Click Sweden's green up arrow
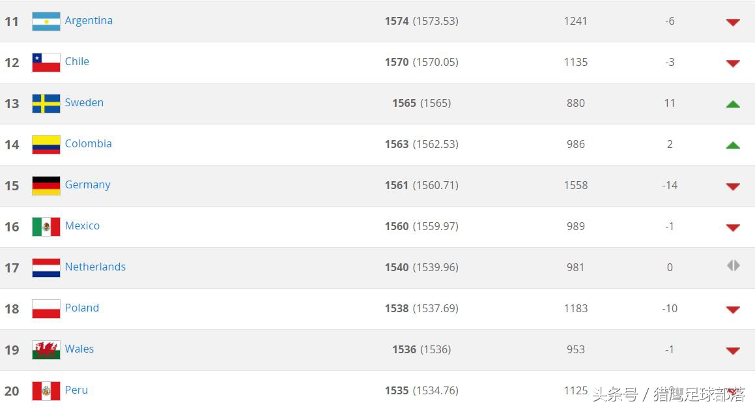This screenshot has width=755, height=408. [733, 104]
